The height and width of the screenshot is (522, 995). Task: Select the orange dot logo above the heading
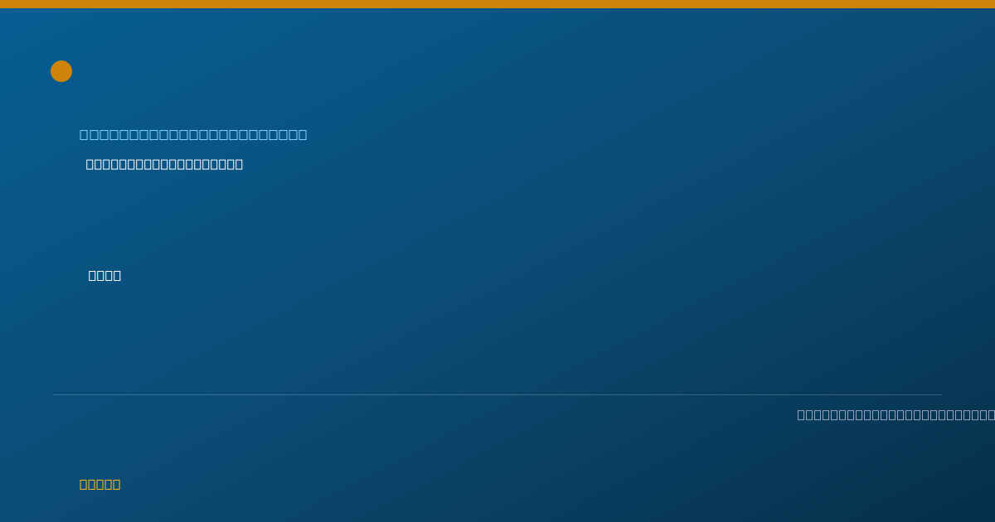[61, 71]
